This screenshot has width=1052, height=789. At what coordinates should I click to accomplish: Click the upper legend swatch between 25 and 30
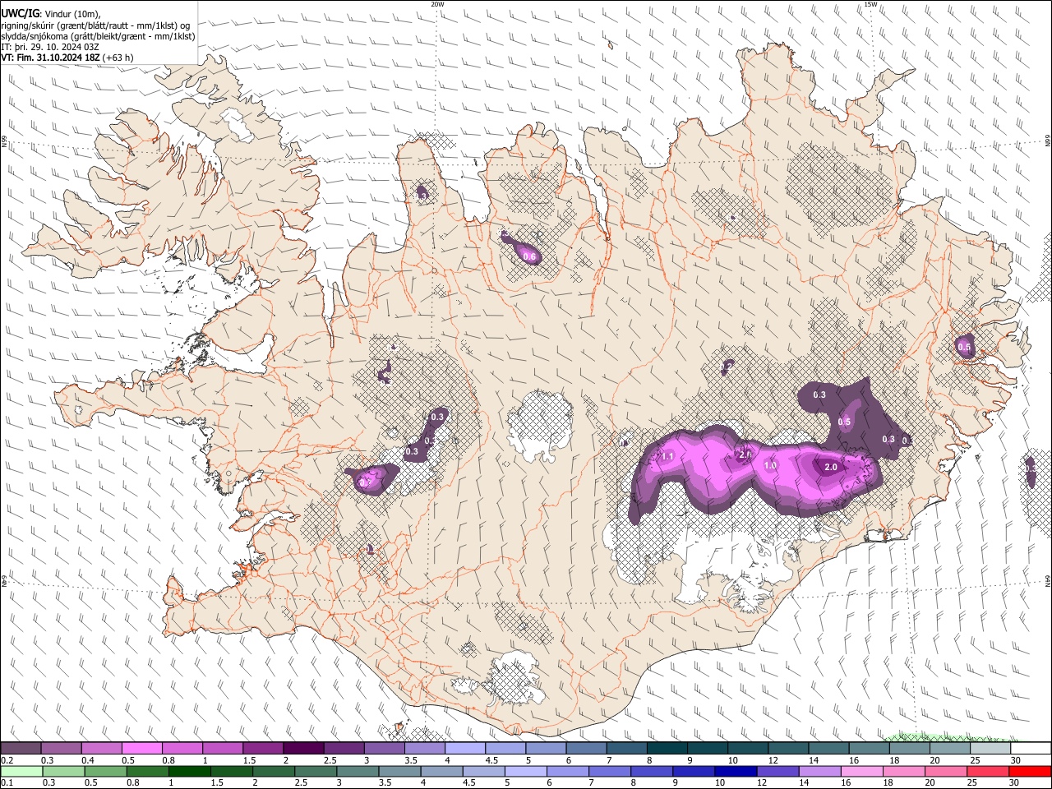click(989, 749)
